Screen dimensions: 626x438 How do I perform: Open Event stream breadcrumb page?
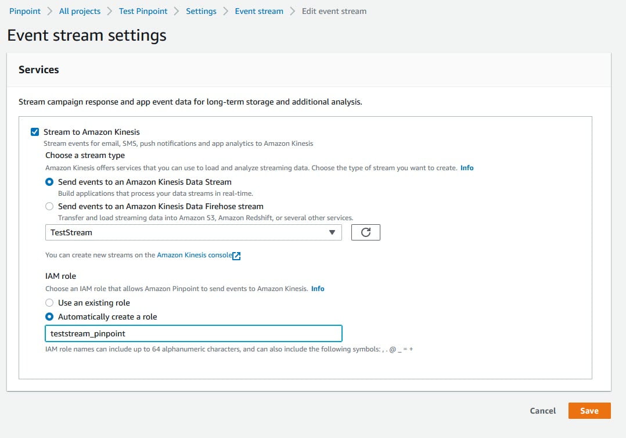coord(258,10)
